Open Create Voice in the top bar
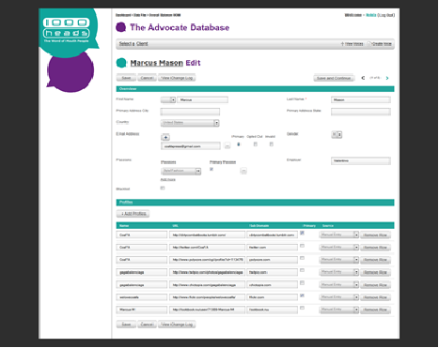The image size is (439, 348). (380, 44)
